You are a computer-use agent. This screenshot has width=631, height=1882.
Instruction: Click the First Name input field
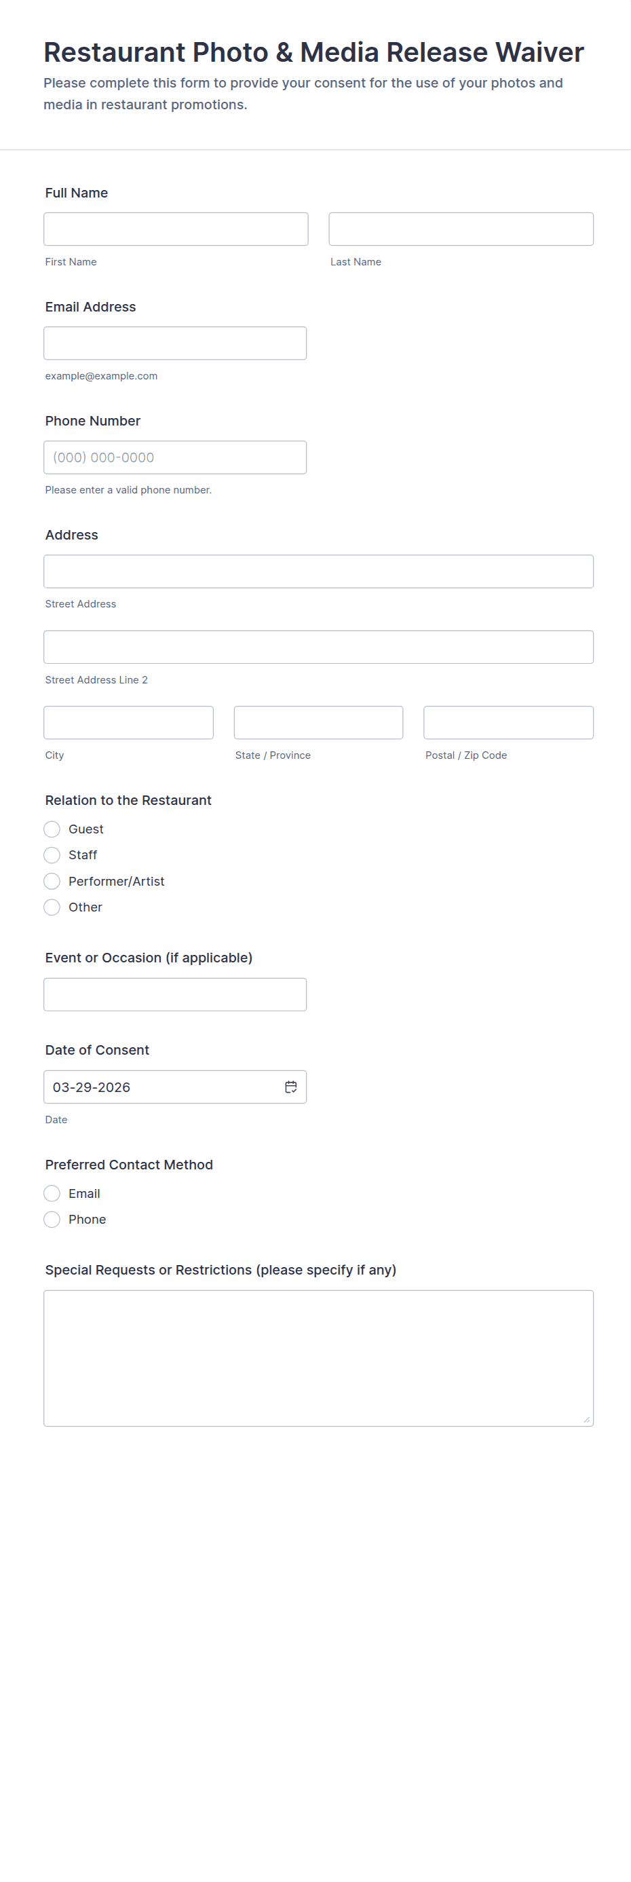click(175, 229)
